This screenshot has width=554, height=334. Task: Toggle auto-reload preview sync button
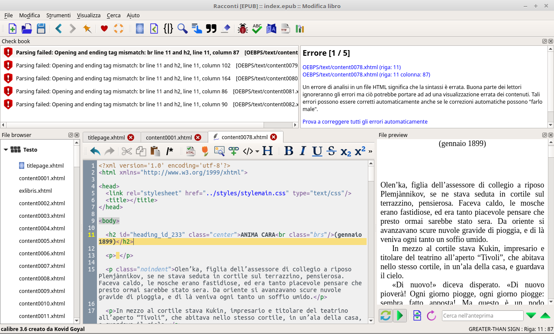click(x=385, y=316)
